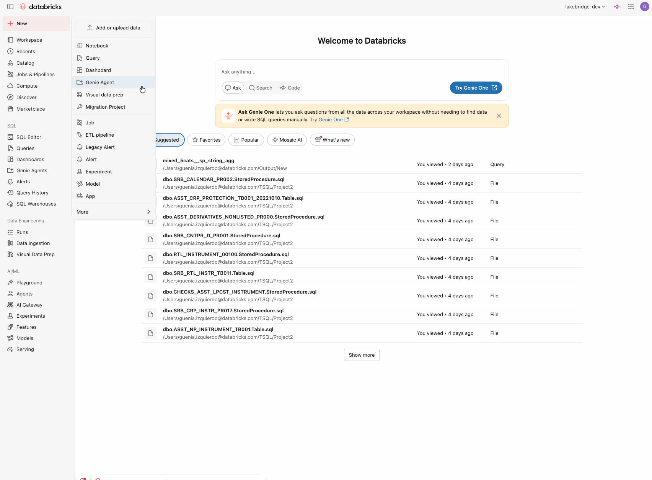Image resolution: width=652 pixels, height=480 pixels.
Task: Click the Workspace icon in the sidebar
Action: point(10,40)
